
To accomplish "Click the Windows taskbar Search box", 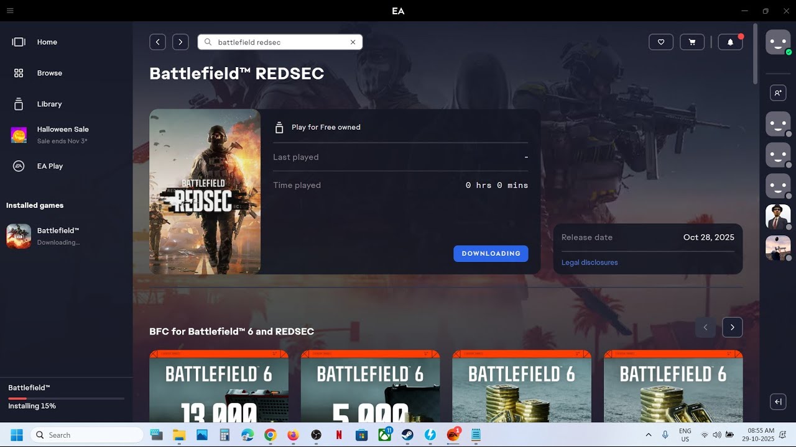I will pos(86,435).
